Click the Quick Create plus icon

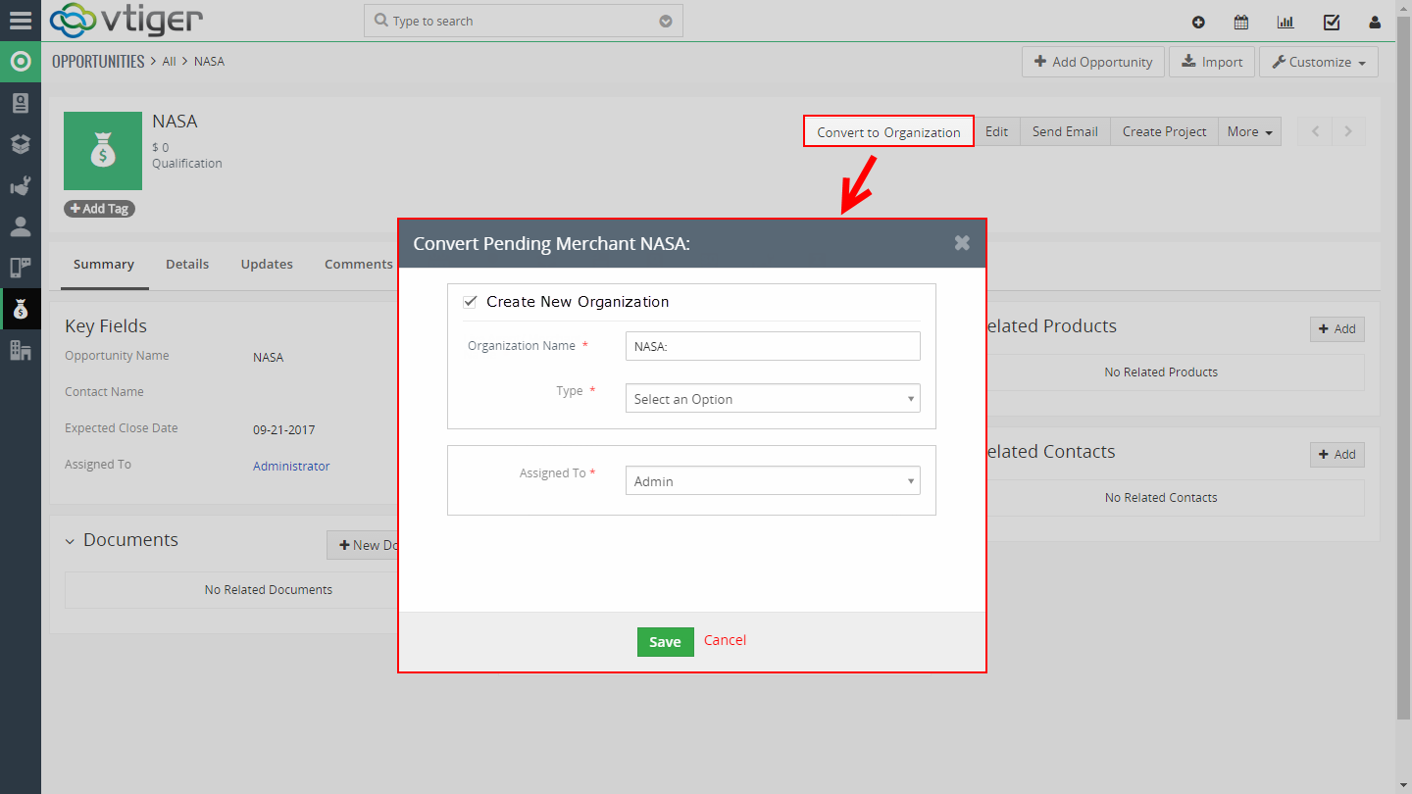click(1198, 22)
